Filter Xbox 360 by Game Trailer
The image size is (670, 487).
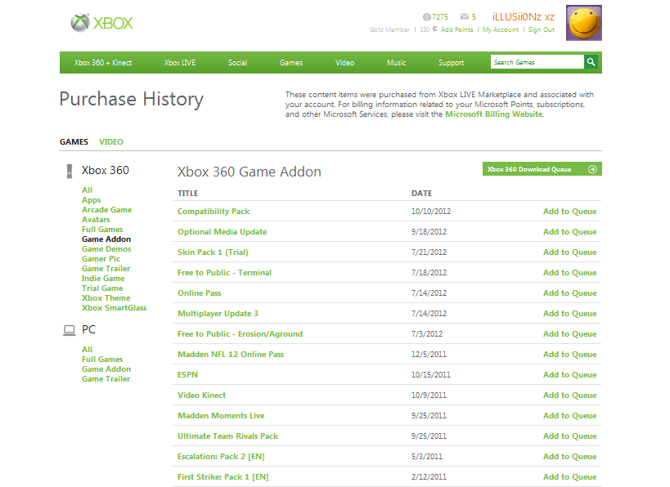pyautogui.click(x=106, y=269)
